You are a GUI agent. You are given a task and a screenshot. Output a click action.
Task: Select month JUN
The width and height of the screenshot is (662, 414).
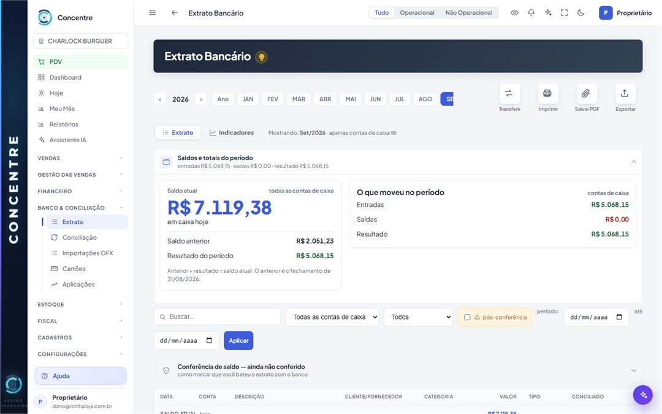point(375,99)
